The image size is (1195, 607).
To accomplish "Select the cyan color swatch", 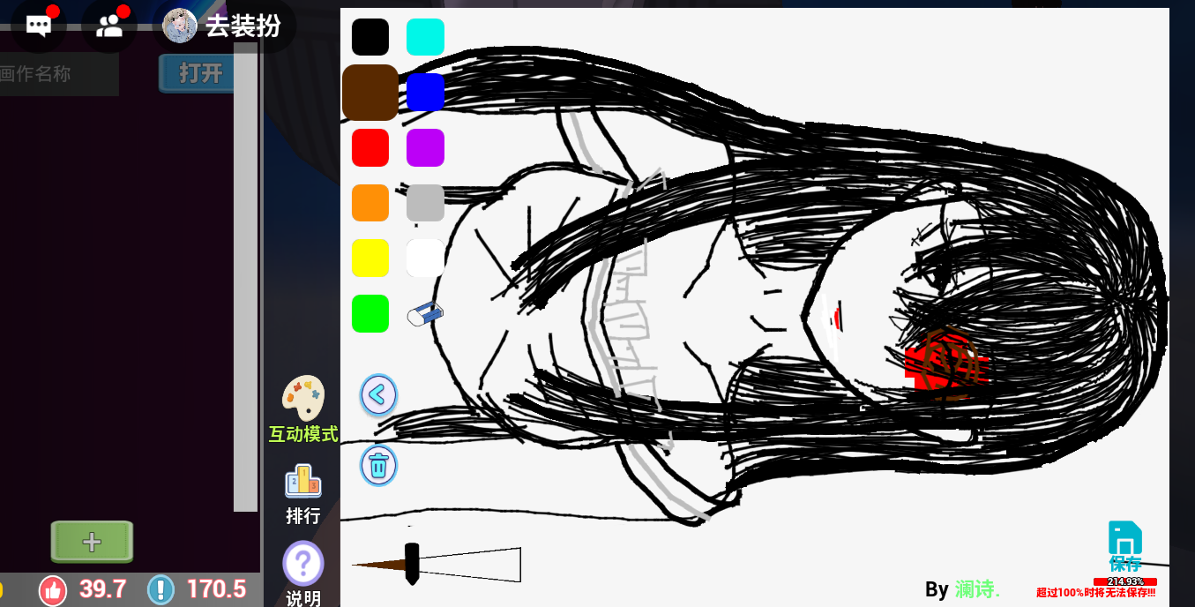I will [425, 37].
